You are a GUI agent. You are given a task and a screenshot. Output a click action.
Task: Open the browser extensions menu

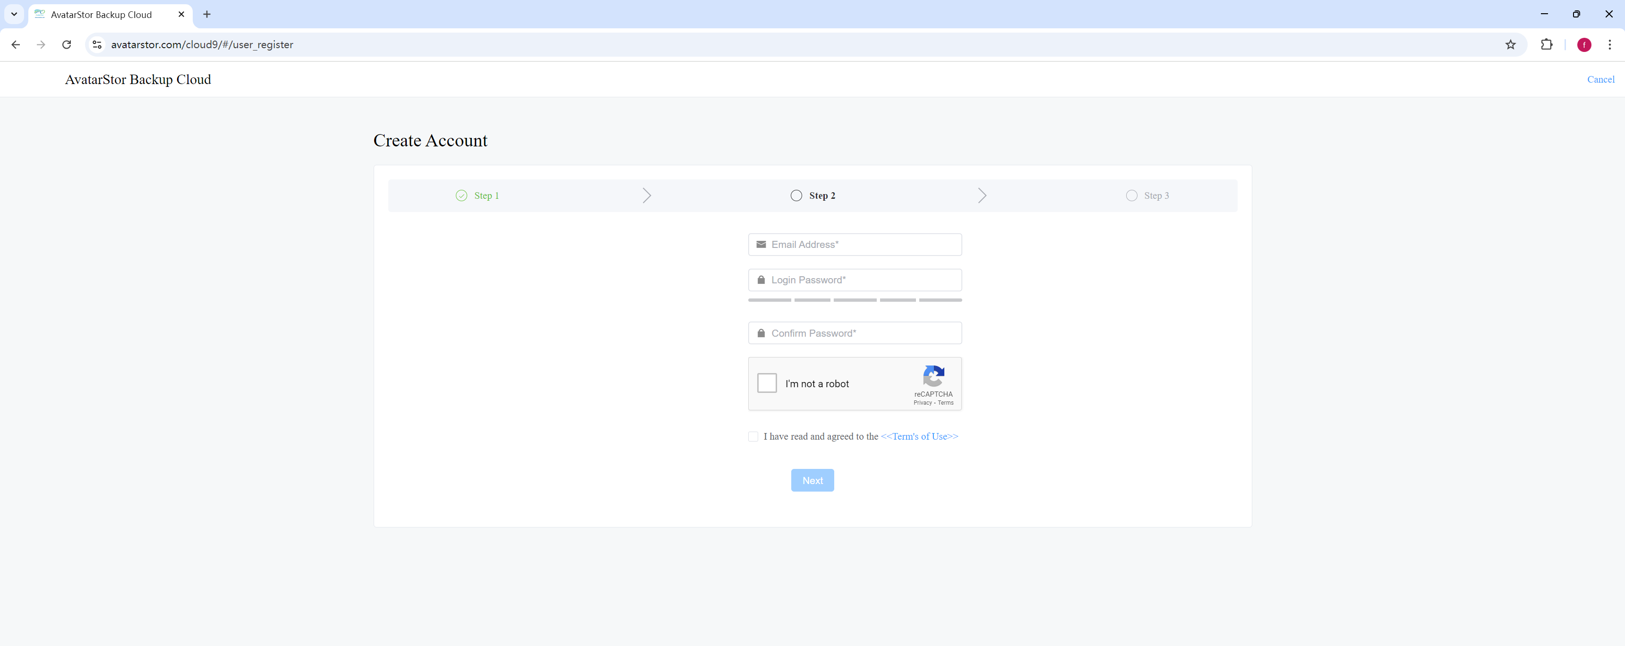[x=1546, y=45]
